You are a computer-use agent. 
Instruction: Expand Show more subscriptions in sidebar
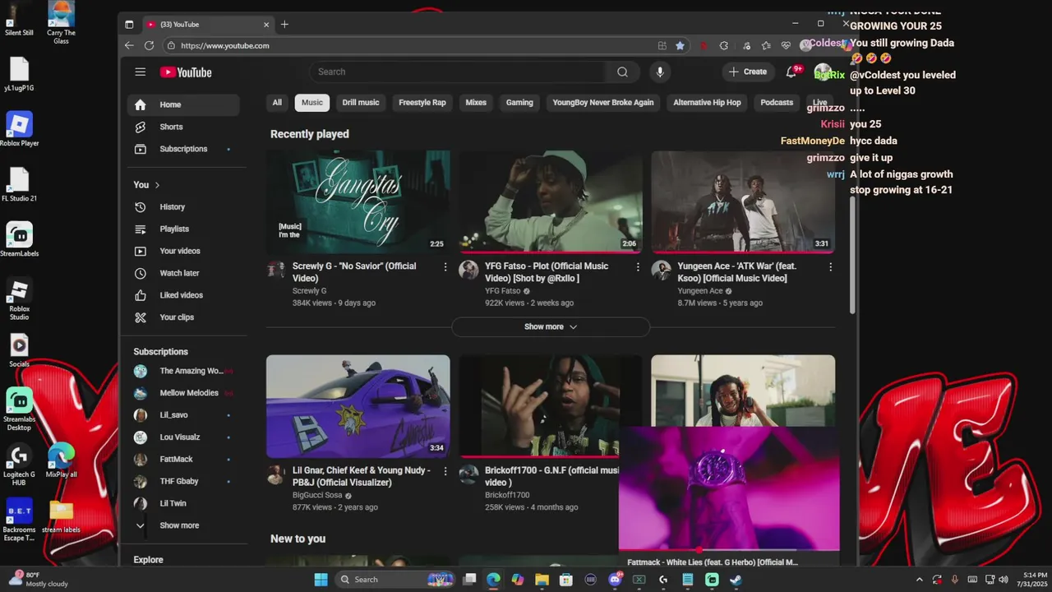click(x=182, y=525)
